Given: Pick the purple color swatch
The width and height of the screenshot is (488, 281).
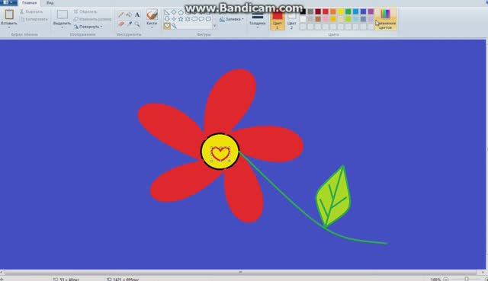Looking at the screenshot, I should point(371,11).
